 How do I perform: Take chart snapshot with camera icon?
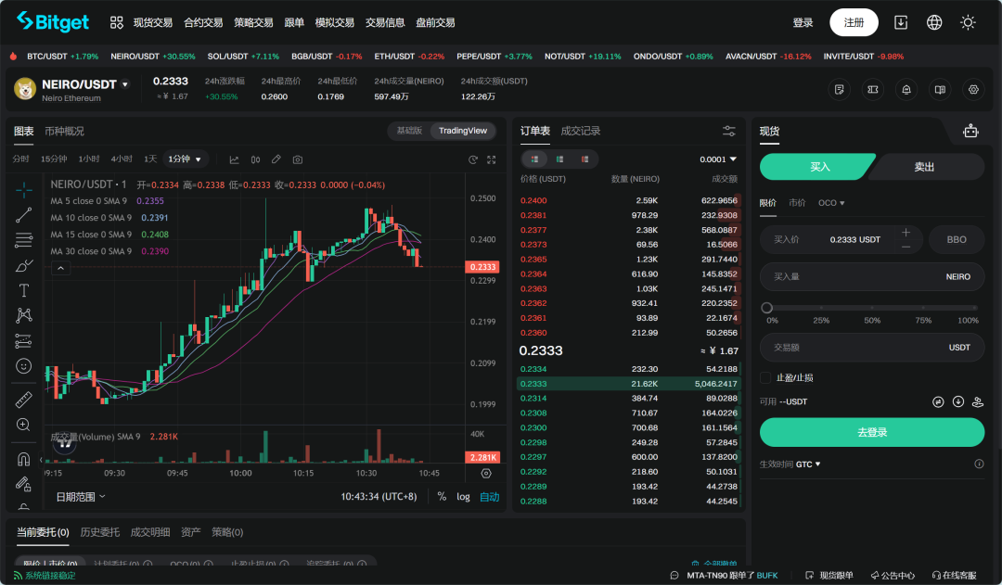pos(297,159)
